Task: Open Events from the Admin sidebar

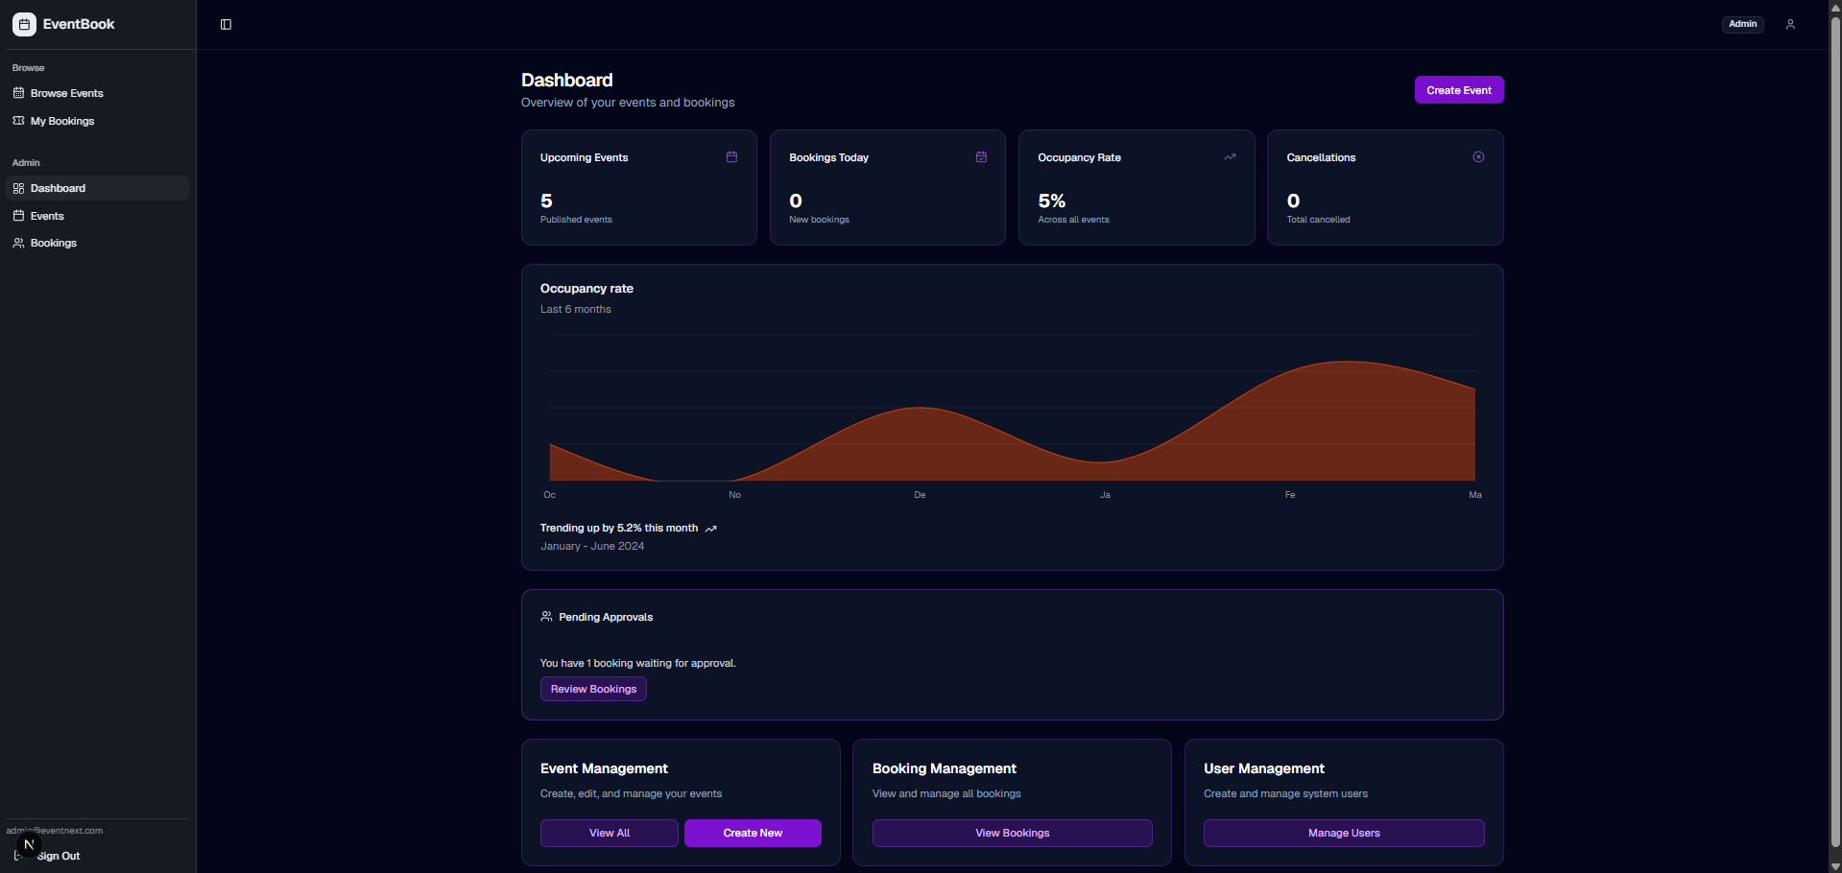Action: [47, 216]
